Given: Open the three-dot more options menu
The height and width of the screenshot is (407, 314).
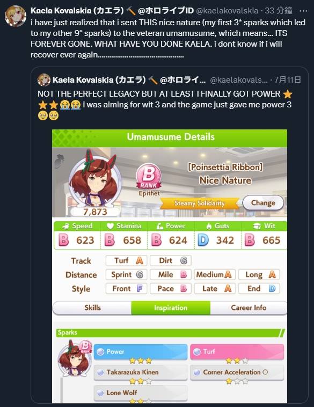Looking at the screenshot, I should click(303, 11).
